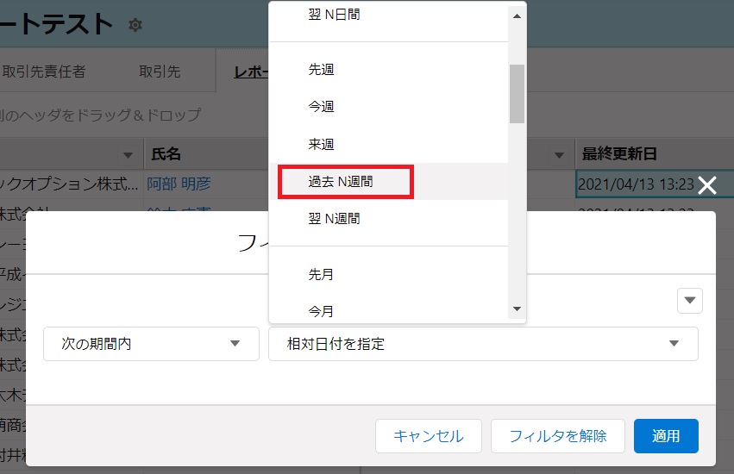Choose 今月 from the list
The image size is (734, 474).
coord(389,309)
